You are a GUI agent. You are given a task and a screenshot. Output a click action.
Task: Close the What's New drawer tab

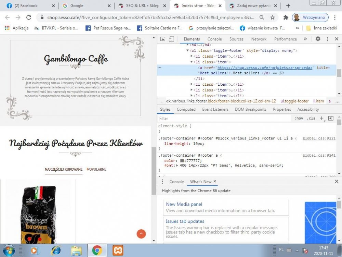pos(215,181)
